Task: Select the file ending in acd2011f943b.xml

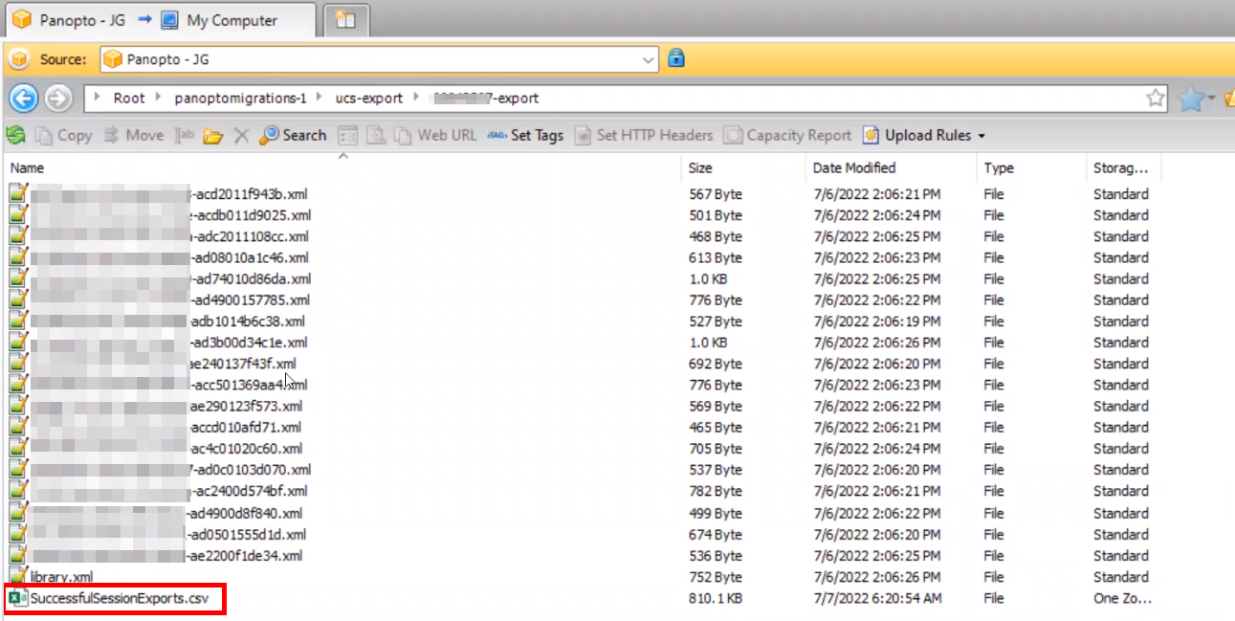Action: tap(161, 194)
